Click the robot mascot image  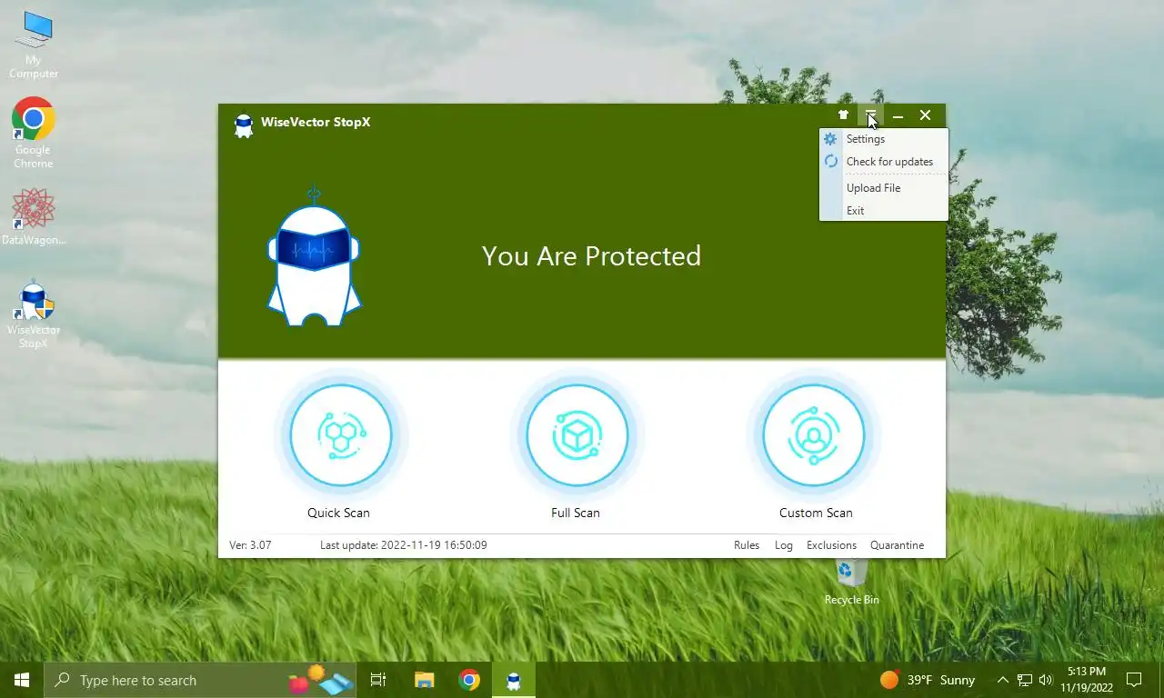[x=314, y=256]
